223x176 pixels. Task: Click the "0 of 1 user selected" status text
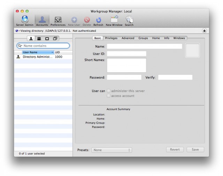tap(32, 154)
